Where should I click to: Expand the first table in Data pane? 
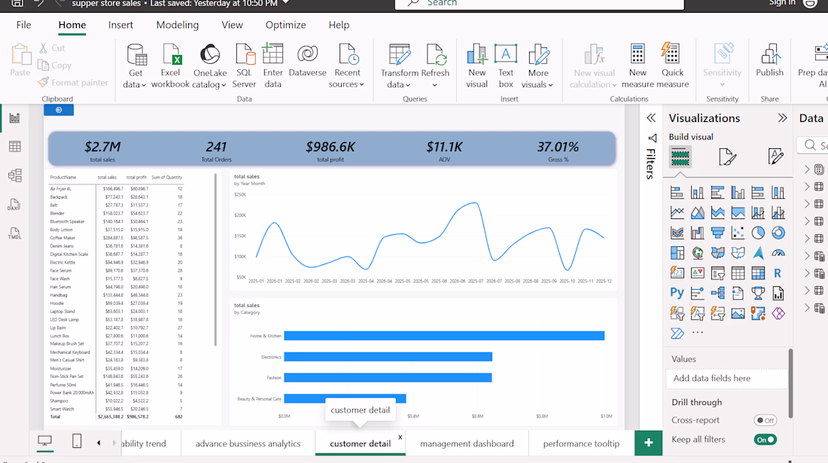[x=807, y=169]
